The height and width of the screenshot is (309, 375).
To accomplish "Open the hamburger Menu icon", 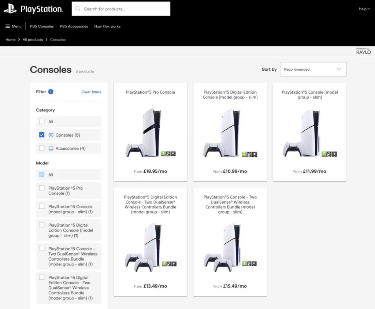I will (x=8, y=26).
